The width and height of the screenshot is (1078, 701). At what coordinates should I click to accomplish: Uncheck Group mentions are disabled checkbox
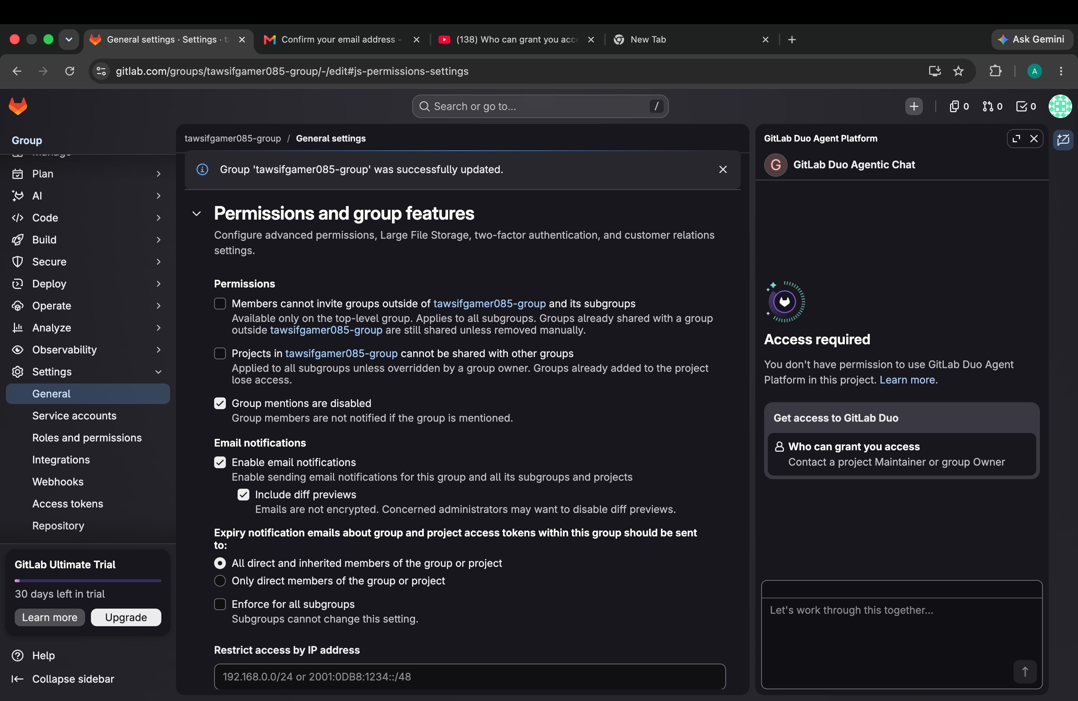[220, 403]
